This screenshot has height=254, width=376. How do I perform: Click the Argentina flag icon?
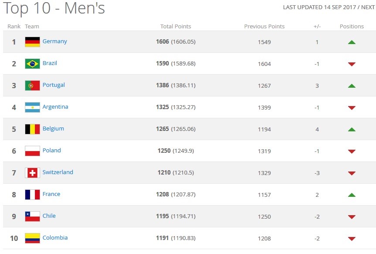click(x=32, y=107)
